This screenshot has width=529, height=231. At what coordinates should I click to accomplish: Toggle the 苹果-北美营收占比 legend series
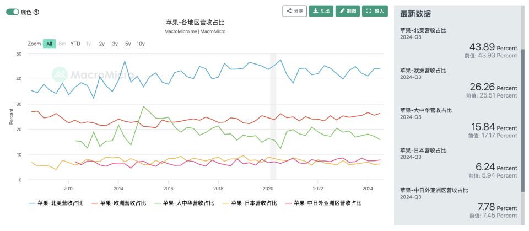pos(56,203)
